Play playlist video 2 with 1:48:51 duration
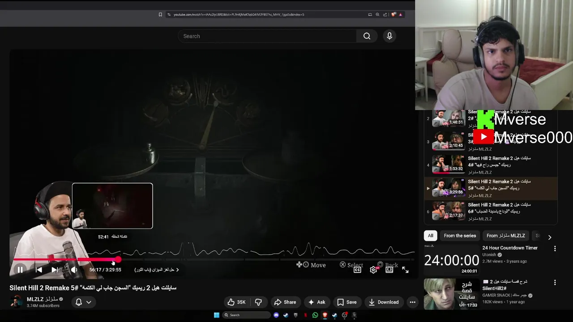The width and height of the screenshot is (573, 322). click(448, 119)
